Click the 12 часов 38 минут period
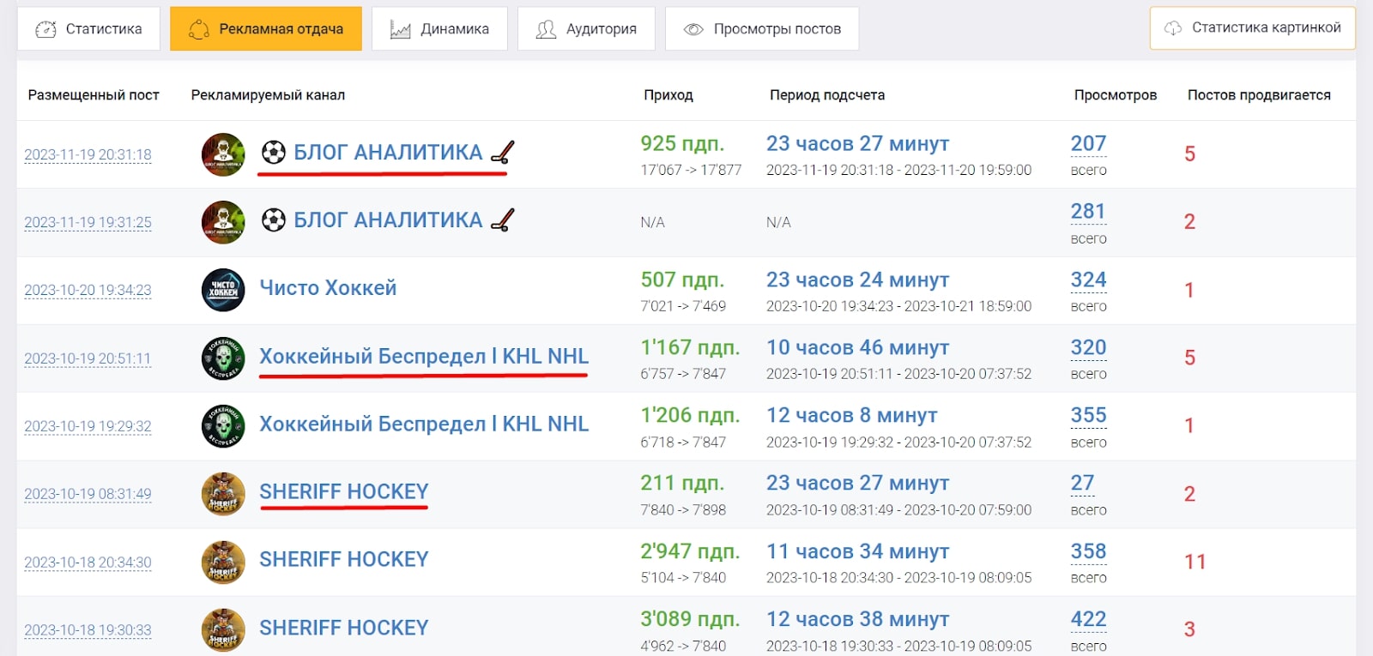The width and height of the screenshot is (1373, 656). [857, 619]
